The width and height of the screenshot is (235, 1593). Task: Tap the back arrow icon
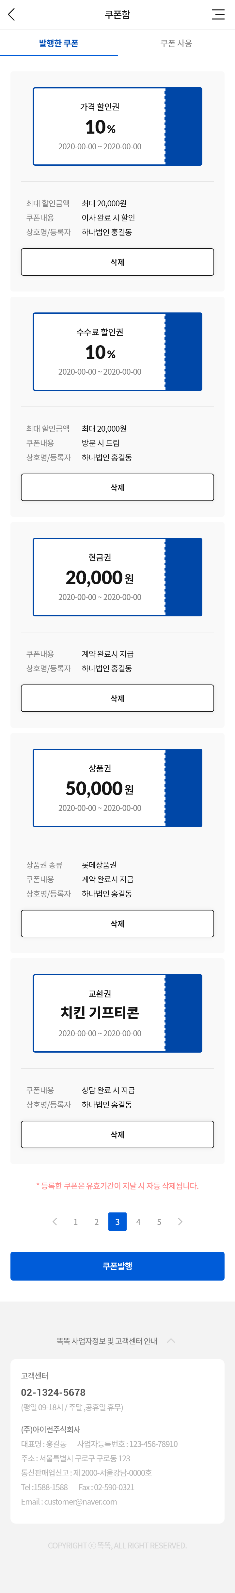click(x=11, y=14)
